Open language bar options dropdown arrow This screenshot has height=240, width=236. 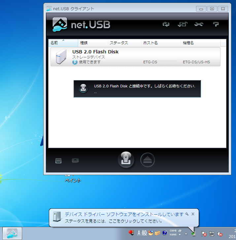pyautogui.click(x=180, y=234)
